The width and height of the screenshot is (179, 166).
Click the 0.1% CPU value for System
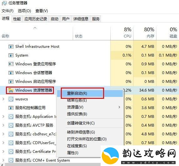[x=127, y=55]
